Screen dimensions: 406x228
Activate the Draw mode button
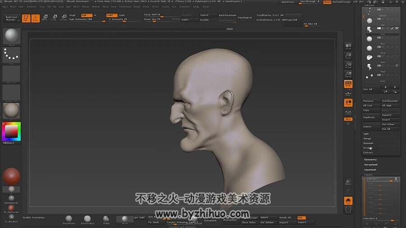pos(36,18)
